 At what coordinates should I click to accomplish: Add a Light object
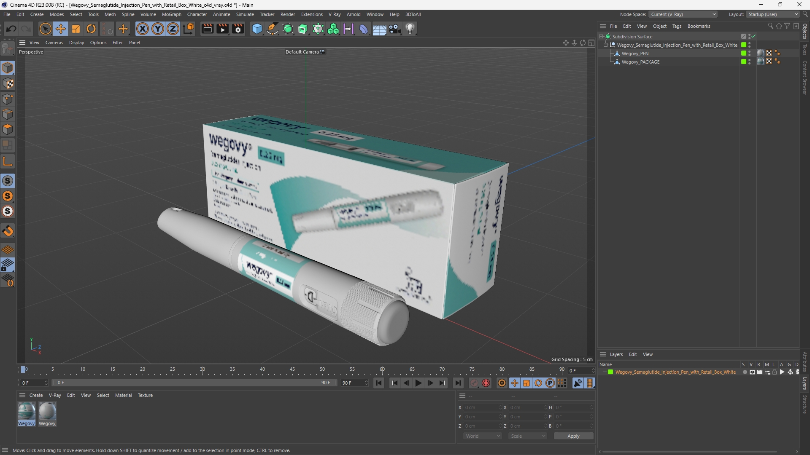pos(410,29)
